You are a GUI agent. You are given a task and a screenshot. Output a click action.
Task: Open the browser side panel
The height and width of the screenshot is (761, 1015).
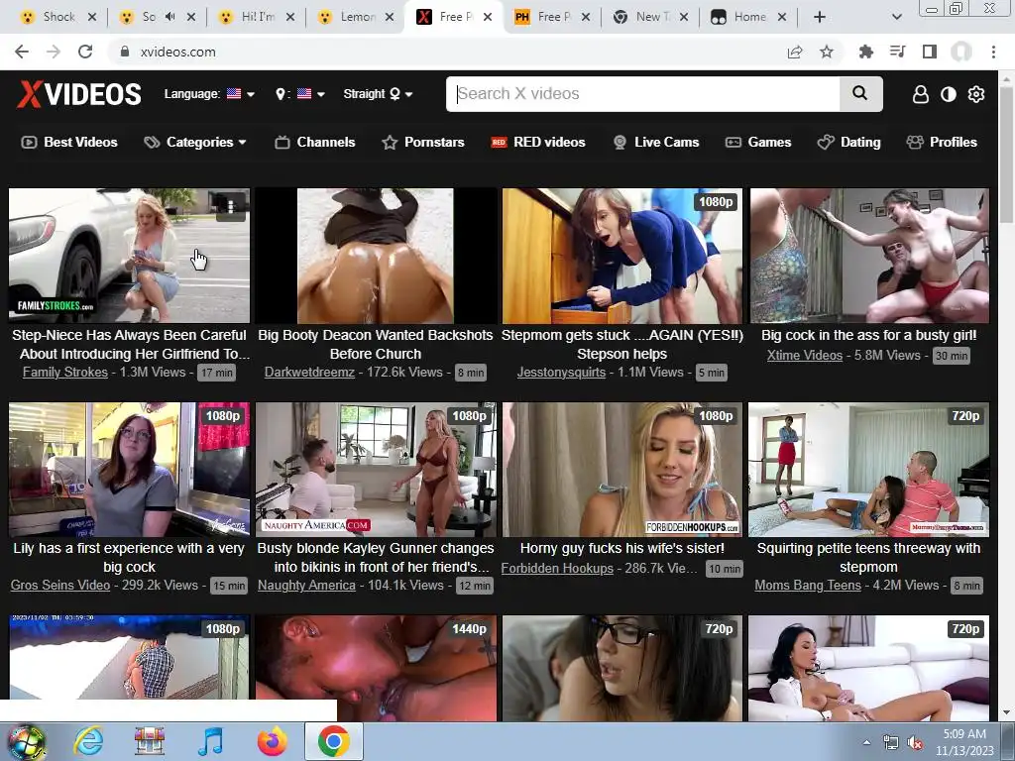[930, 52]
